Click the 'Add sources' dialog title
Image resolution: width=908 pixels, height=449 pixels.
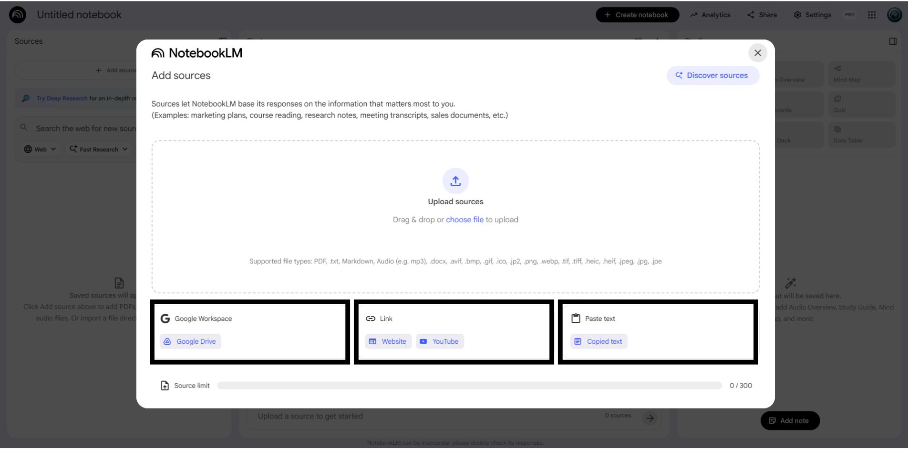tap(181, 75)
